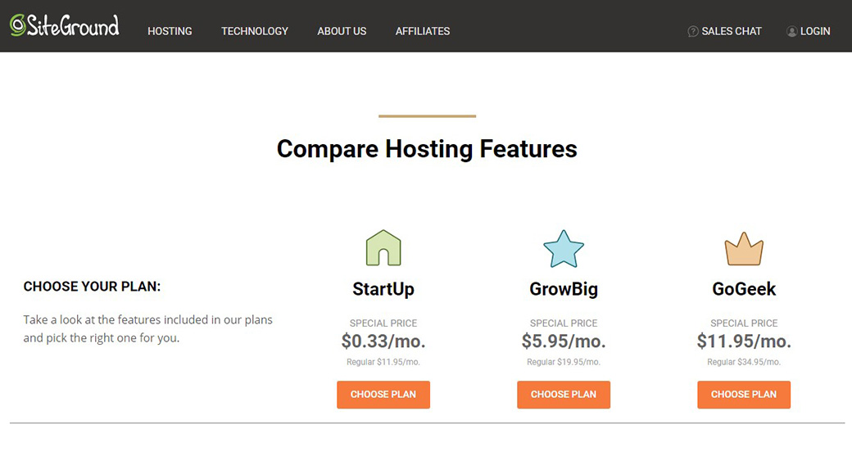Click the login user profile icon
Viewport: 852px width, 461px height.
[x=791, y=31]
